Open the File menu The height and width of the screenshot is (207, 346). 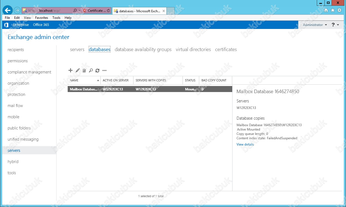pos(7,18)
